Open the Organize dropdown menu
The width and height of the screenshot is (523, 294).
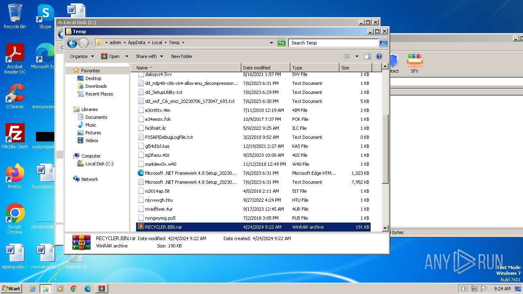pyautogui.click(x=82, y=56)
